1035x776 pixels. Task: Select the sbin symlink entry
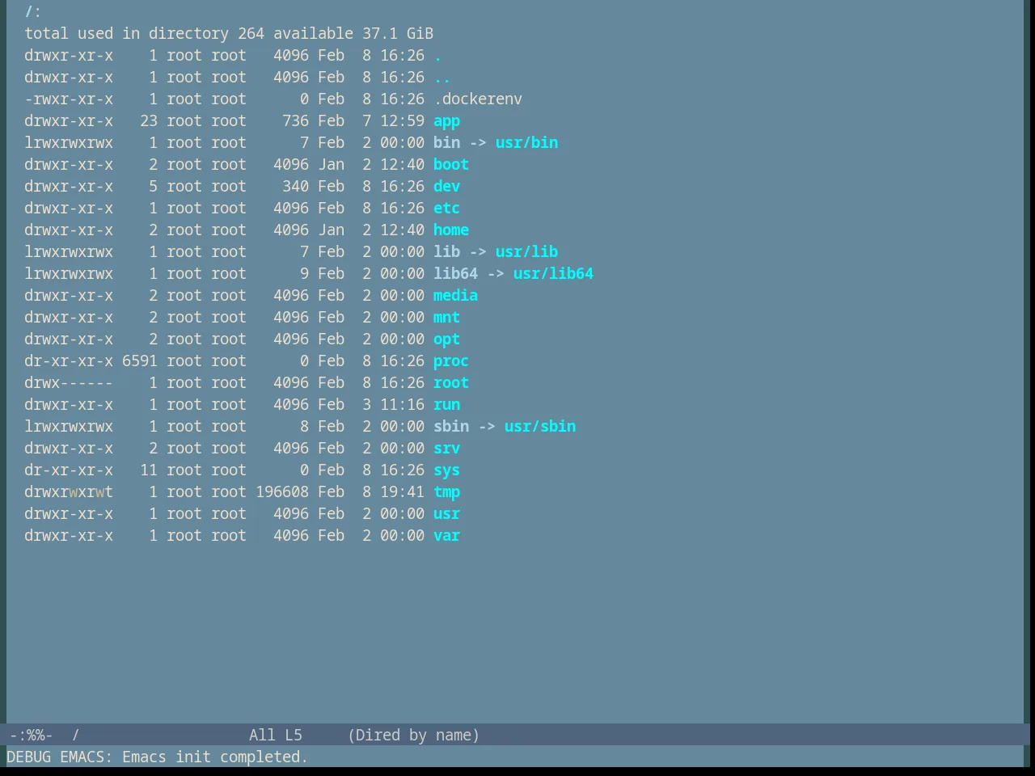pos(451,427)
